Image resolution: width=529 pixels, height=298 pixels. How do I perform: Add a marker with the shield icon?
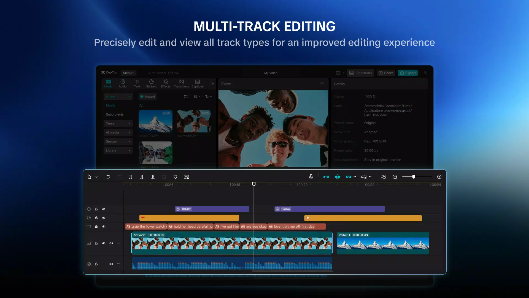coord(175,177)
